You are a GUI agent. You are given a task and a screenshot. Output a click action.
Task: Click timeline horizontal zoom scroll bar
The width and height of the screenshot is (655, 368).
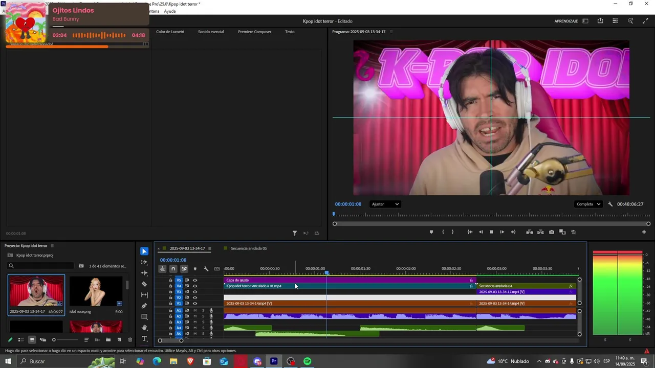[x=170, y=340]
